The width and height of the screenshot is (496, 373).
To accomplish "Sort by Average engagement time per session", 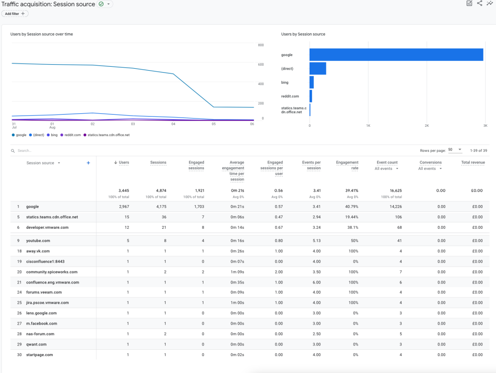I will [x=233, y=171].
